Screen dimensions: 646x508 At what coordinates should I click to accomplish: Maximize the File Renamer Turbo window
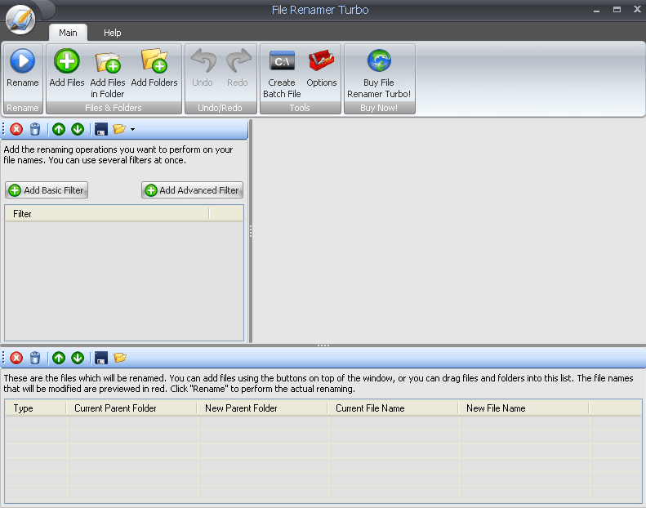[x=617, y=9]
